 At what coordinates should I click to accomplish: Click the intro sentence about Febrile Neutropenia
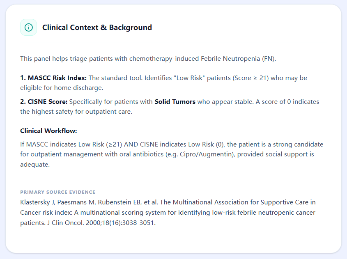(148, 58)
